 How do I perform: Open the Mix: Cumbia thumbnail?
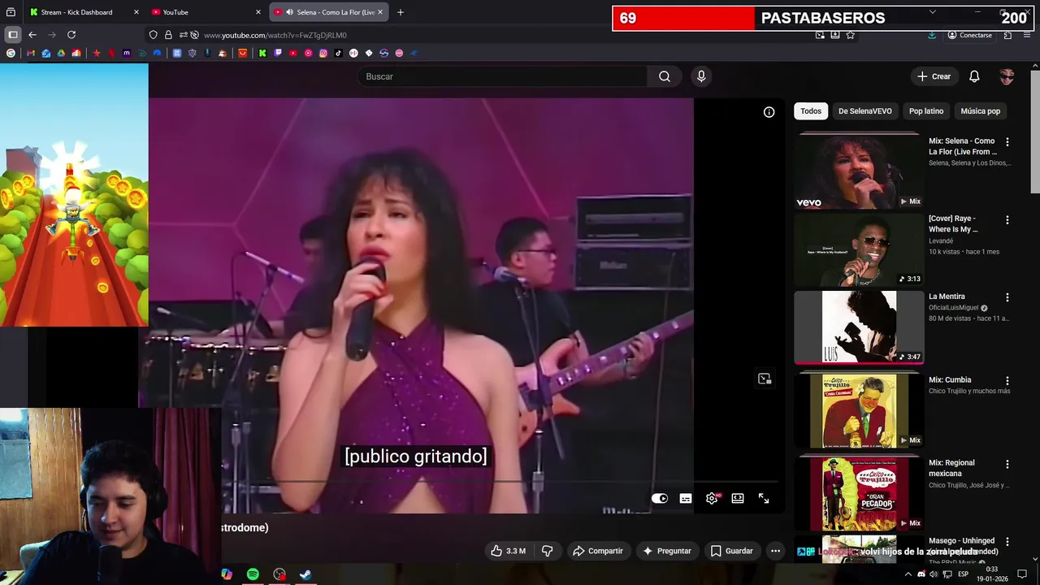859,410
